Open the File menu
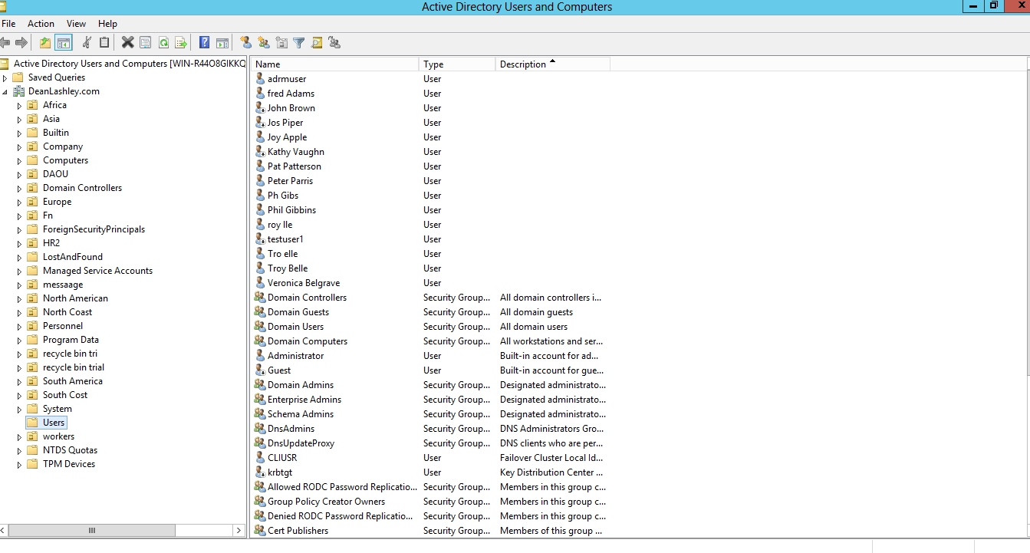The image size is (1030, 553). 8,24
